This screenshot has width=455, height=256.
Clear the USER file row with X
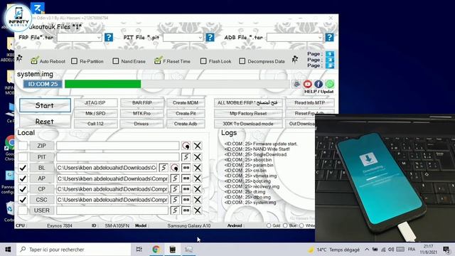pyautogui.click(x=198, y=210)
